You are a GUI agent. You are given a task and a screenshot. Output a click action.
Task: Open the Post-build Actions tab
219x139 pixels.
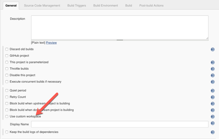coord(151,5)
